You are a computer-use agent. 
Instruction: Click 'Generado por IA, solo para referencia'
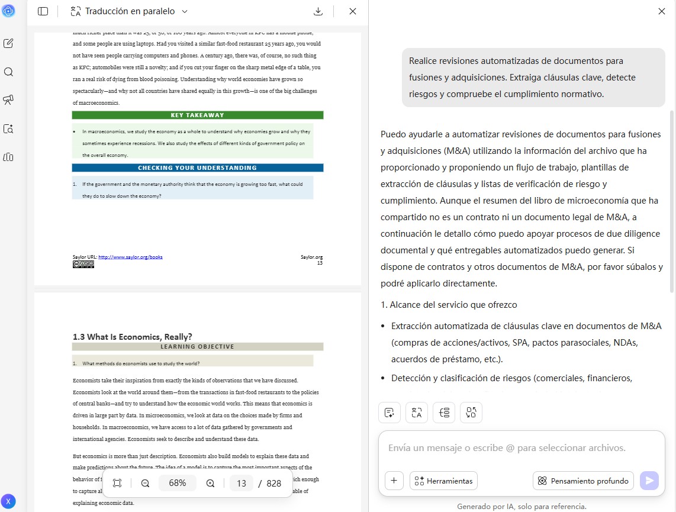point(522,507)
